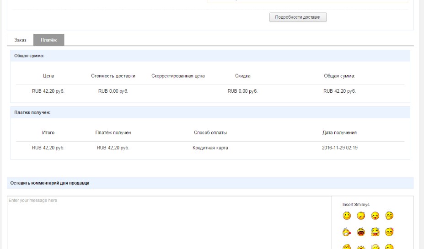Screen dimensions: 424x249
Task: Switch to the Заказ tab
Action: point(21,40)
